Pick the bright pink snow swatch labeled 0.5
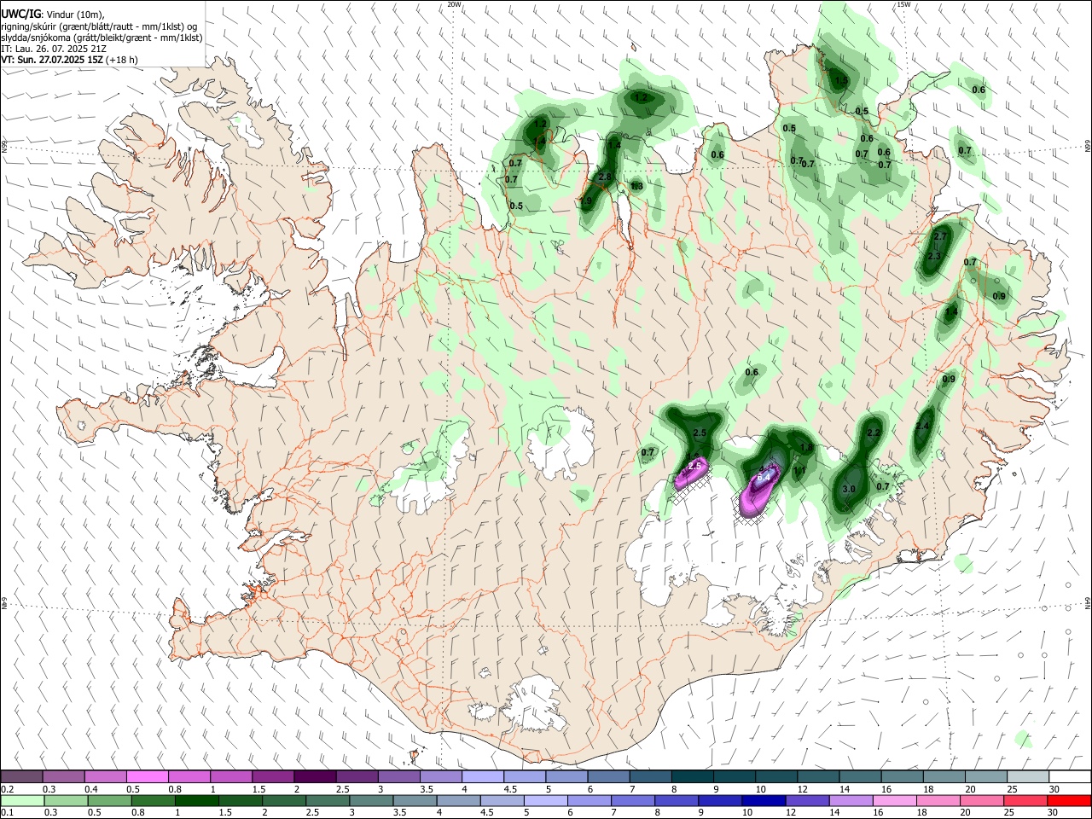 (x=147, y=776)
